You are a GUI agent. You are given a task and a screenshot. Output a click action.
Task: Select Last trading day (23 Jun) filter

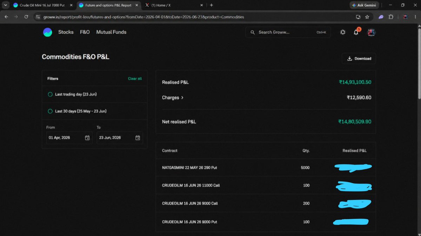pyautogui.click(x=72, y=94)
